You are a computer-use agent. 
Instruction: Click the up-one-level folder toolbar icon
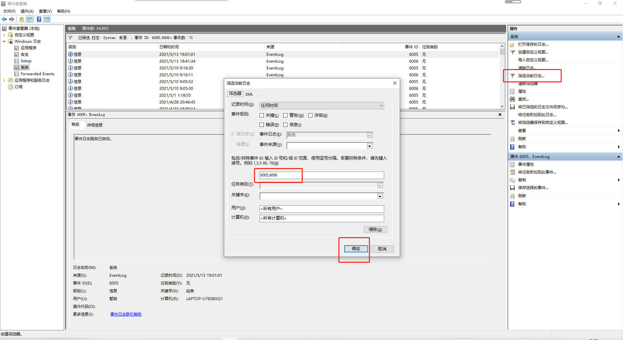[21, 19]
